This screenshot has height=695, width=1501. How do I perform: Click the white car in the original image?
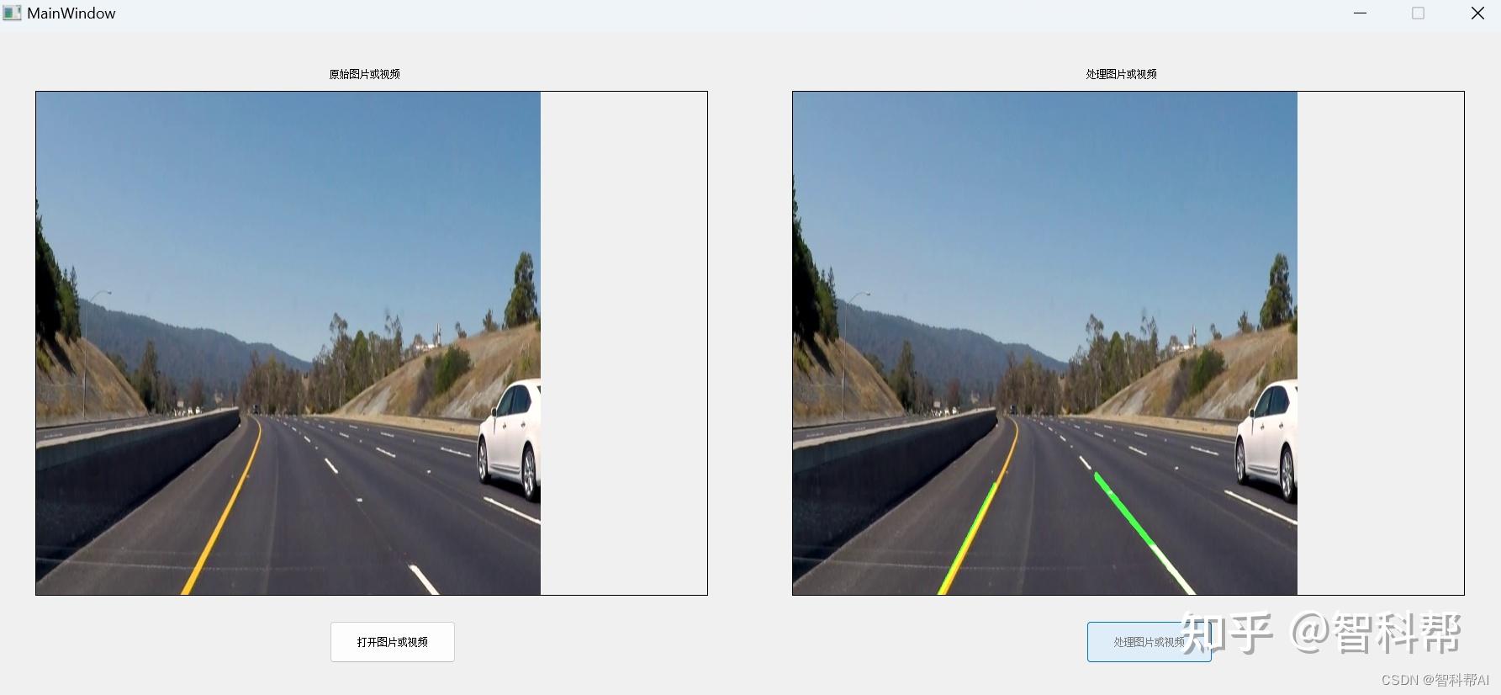coord(510,439)
